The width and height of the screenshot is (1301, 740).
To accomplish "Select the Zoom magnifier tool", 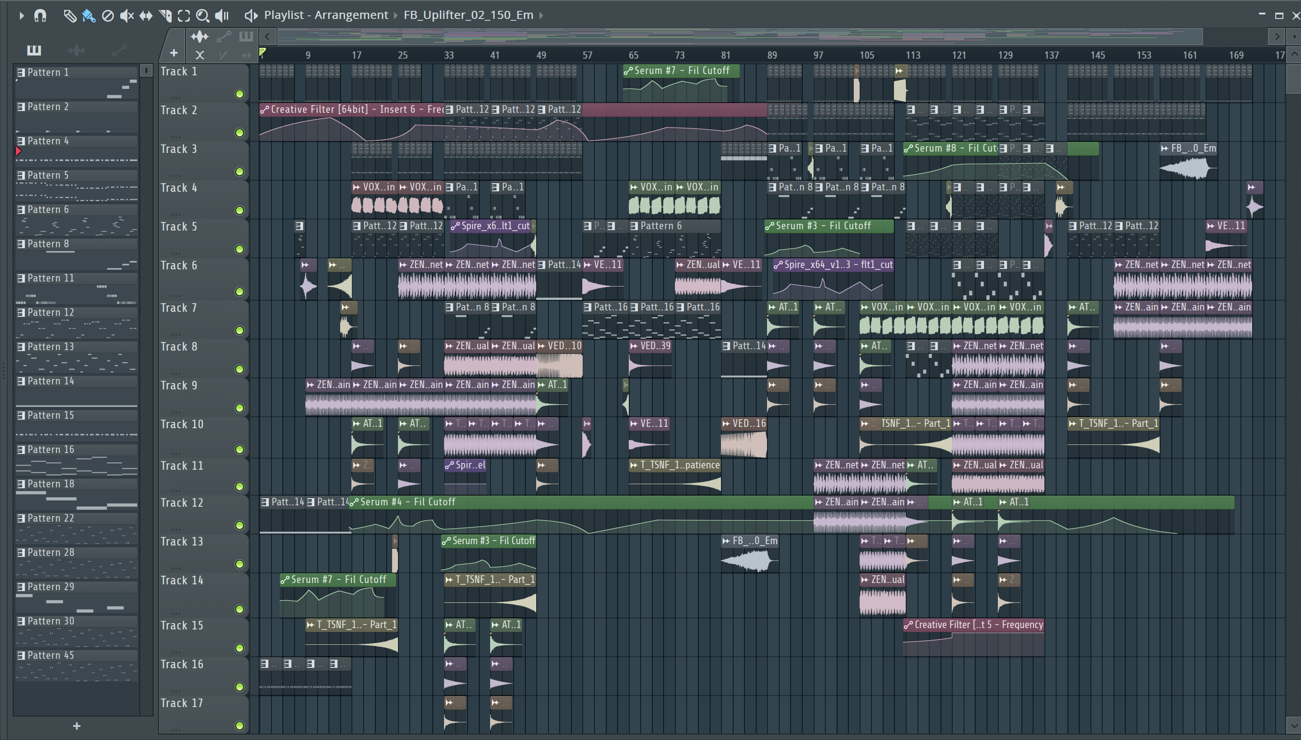I will tap(202, 16).
